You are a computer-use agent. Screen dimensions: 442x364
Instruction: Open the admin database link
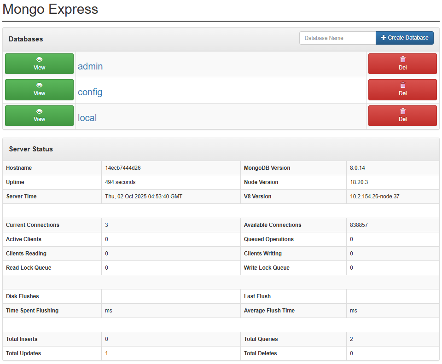point(90,66)
